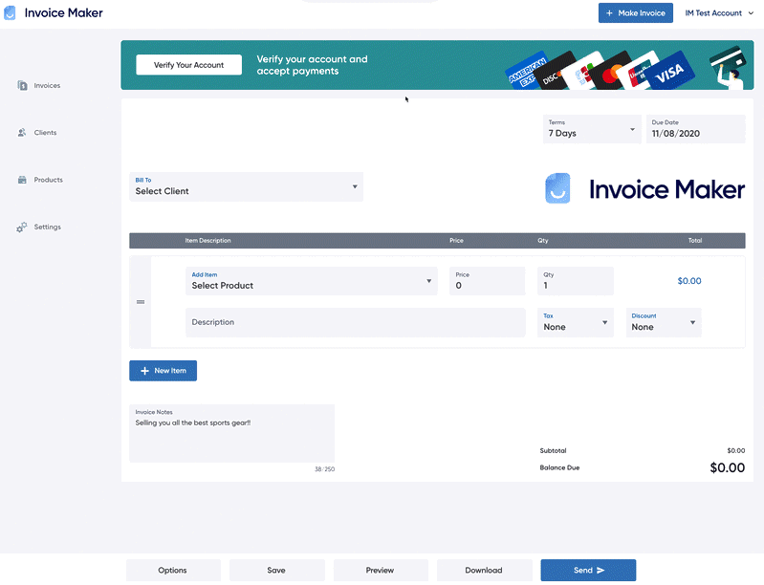Click the Subtotal label
Image resolution: width=764 pixels, height=585 pixels.
pos(553,451)
